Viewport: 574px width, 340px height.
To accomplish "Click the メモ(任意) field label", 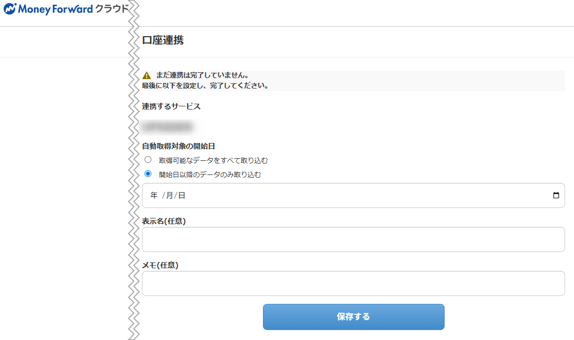I will pos(160,265).
